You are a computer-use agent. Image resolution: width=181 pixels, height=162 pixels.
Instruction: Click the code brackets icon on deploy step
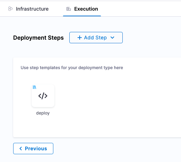(43, 96)
